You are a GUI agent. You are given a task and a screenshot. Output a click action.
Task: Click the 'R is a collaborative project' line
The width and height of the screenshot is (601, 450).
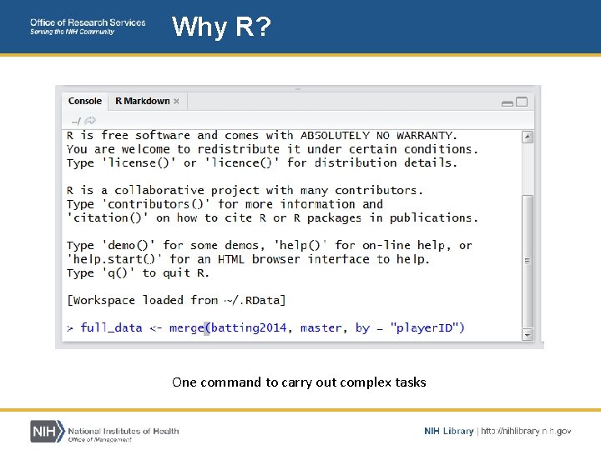pos(245,190)
